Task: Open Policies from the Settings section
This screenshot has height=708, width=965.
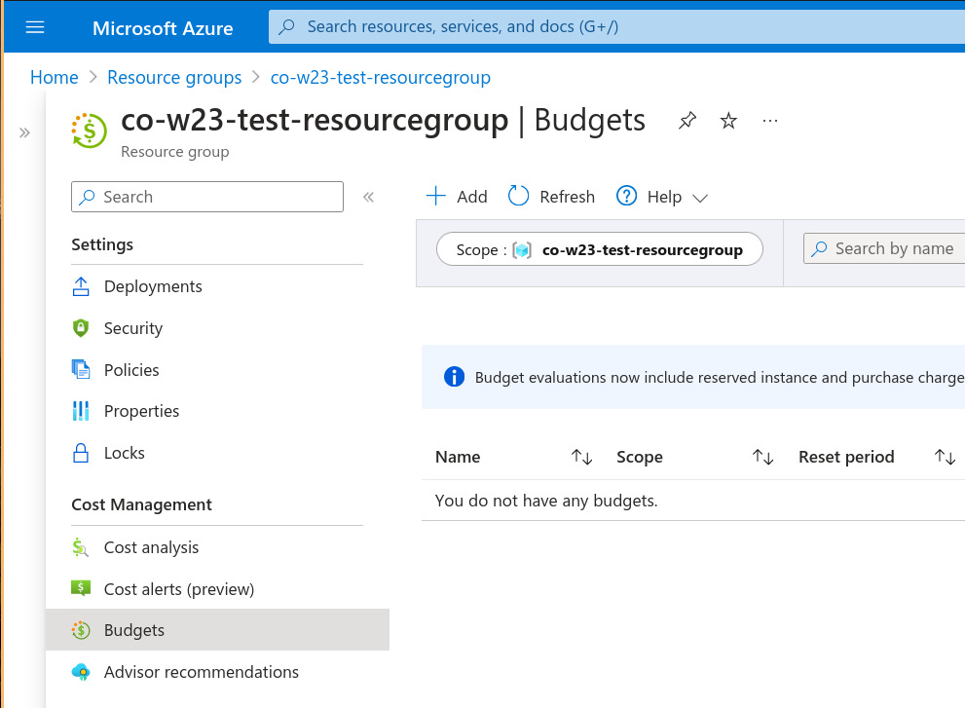Action: click(130, 369)
